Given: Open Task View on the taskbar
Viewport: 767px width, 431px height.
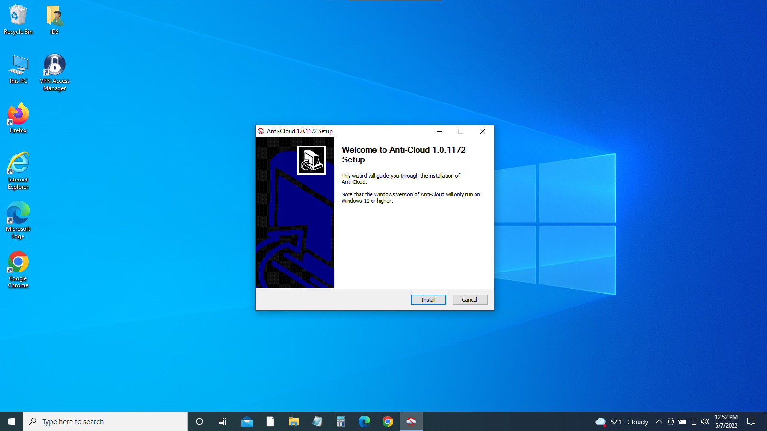Looking at the screenshot, I should pos(222,421).
